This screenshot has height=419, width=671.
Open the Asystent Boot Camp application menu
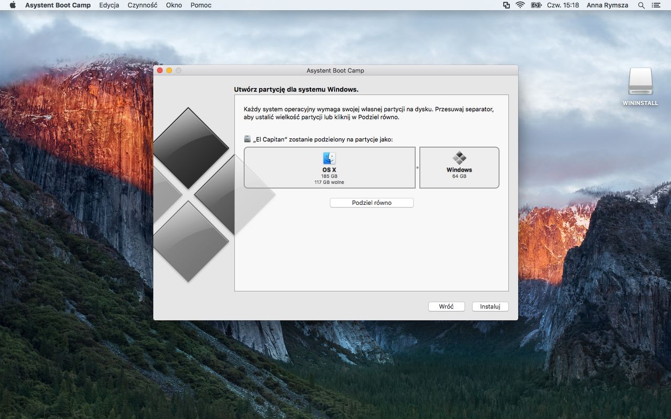pos(58,5)
